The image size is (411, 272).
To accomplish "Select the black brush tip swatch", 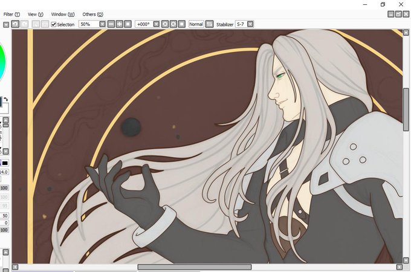I will click(5, 163).
